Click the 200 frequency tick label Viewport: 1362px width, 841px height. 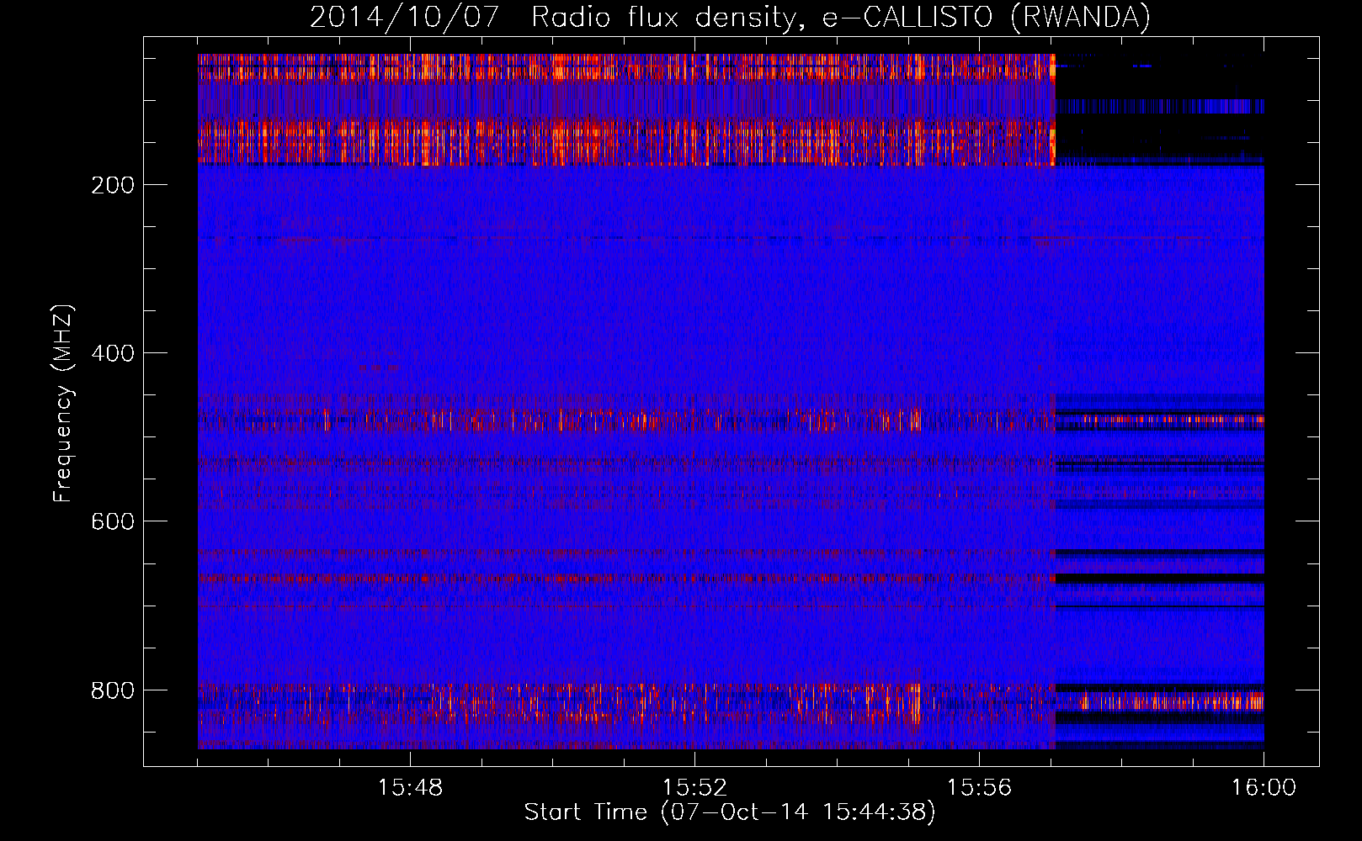click(x=113, y=185)
